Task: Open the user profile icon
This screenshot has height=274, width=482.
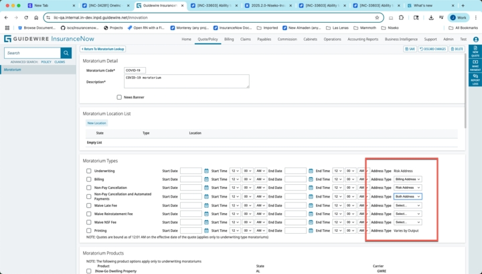Action: pos(475,40)
